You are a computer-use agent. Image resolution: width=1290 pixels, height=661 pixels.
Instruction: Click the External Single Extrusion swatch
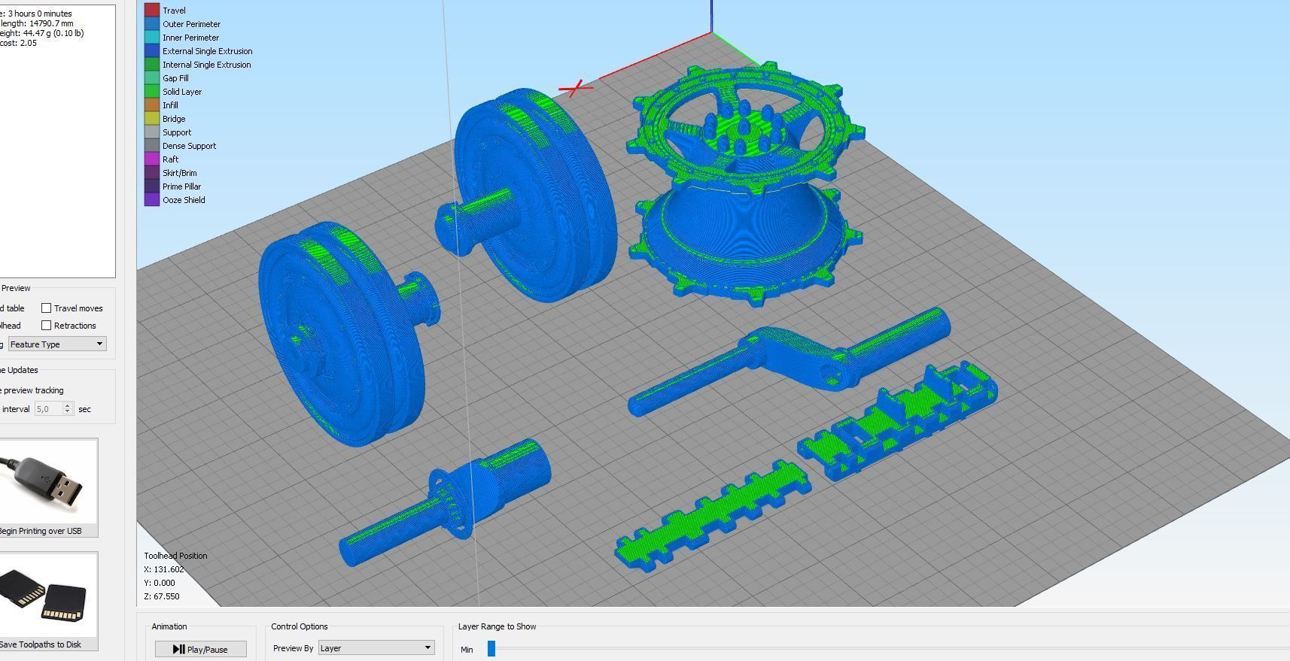[x=151, y=50]
